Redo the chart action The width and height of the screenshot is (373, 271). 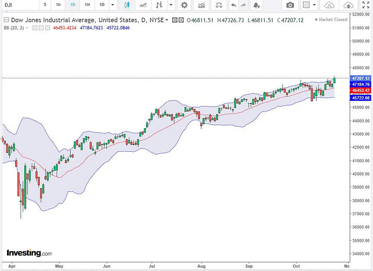[244, 5]
